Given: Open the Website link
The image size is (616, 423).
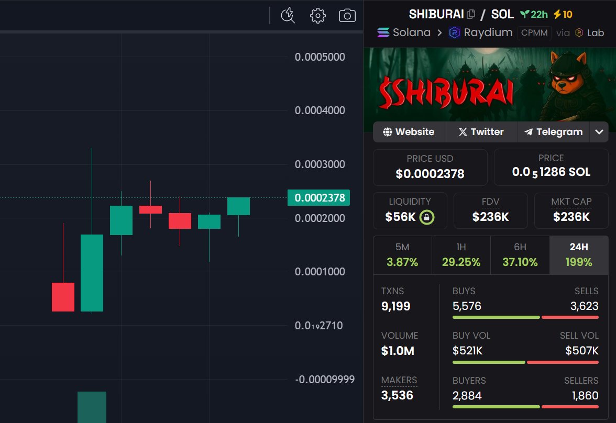Looking at the screenshot, I should pyautogui.click(x=409, y=132).
